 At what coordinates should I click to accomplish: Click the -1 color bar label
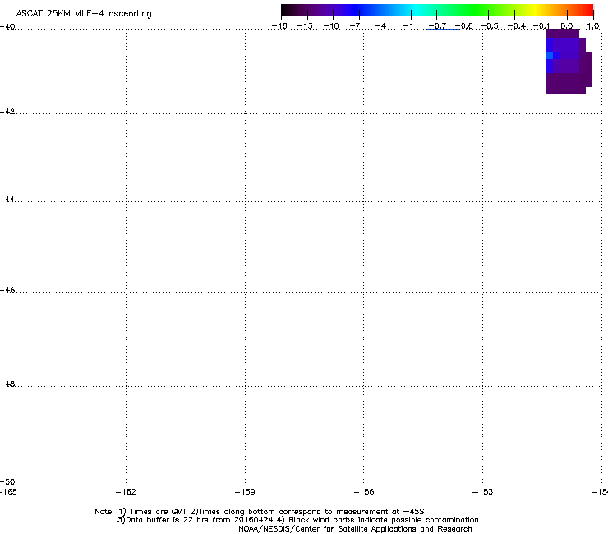coord(408,26)
